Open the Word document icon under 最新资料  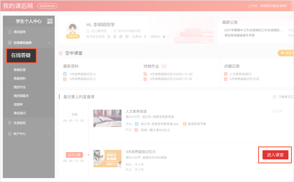[65, 74]
